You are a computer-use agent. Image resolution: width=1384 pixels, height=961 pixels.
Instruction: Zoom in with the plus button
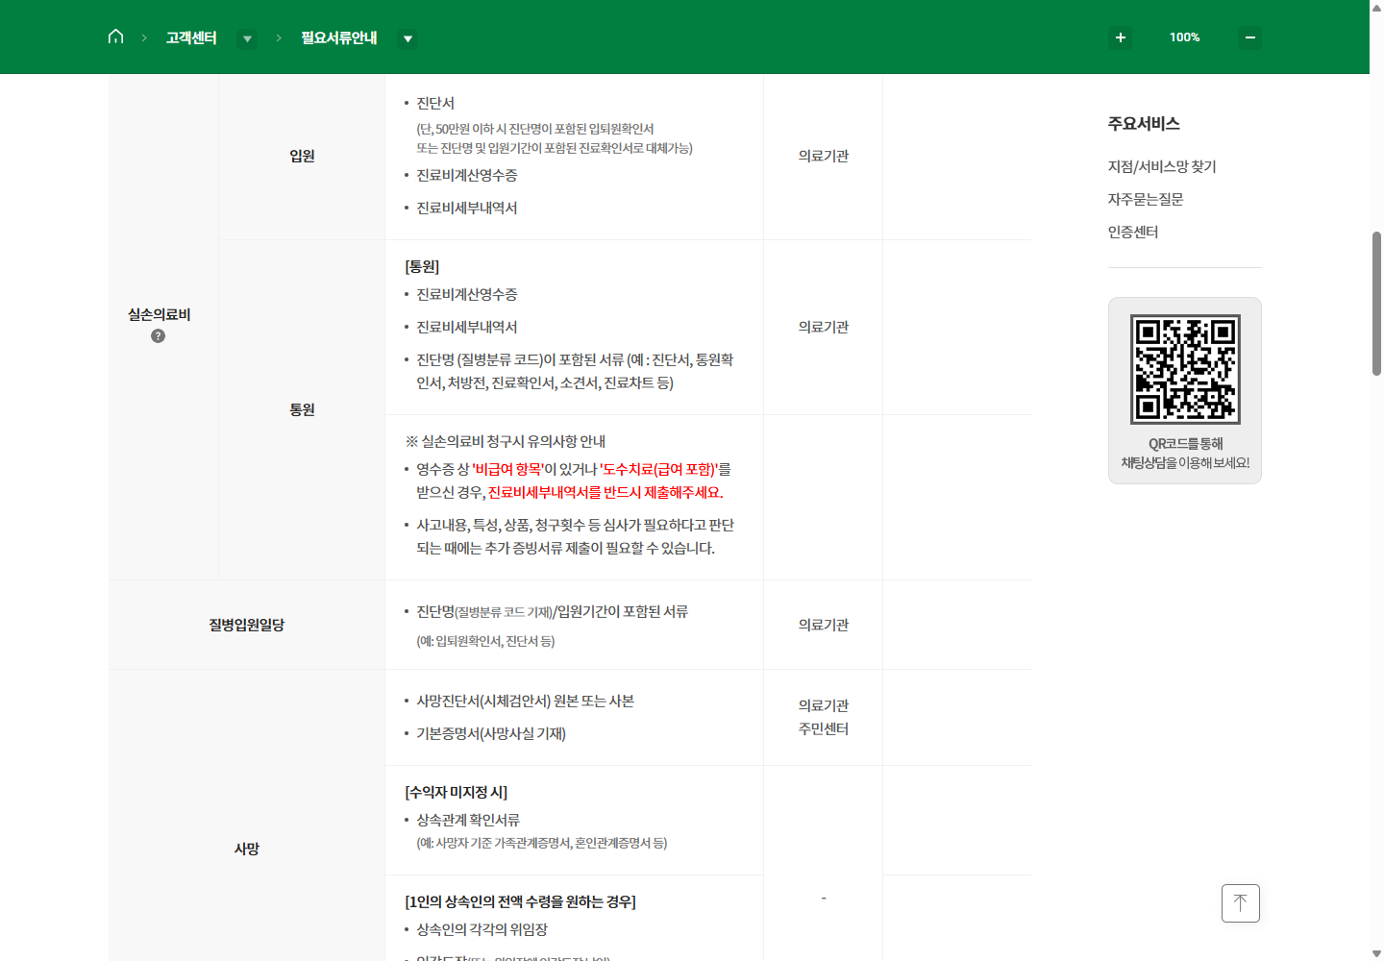pyautogui.click(x=1120, y=37)
